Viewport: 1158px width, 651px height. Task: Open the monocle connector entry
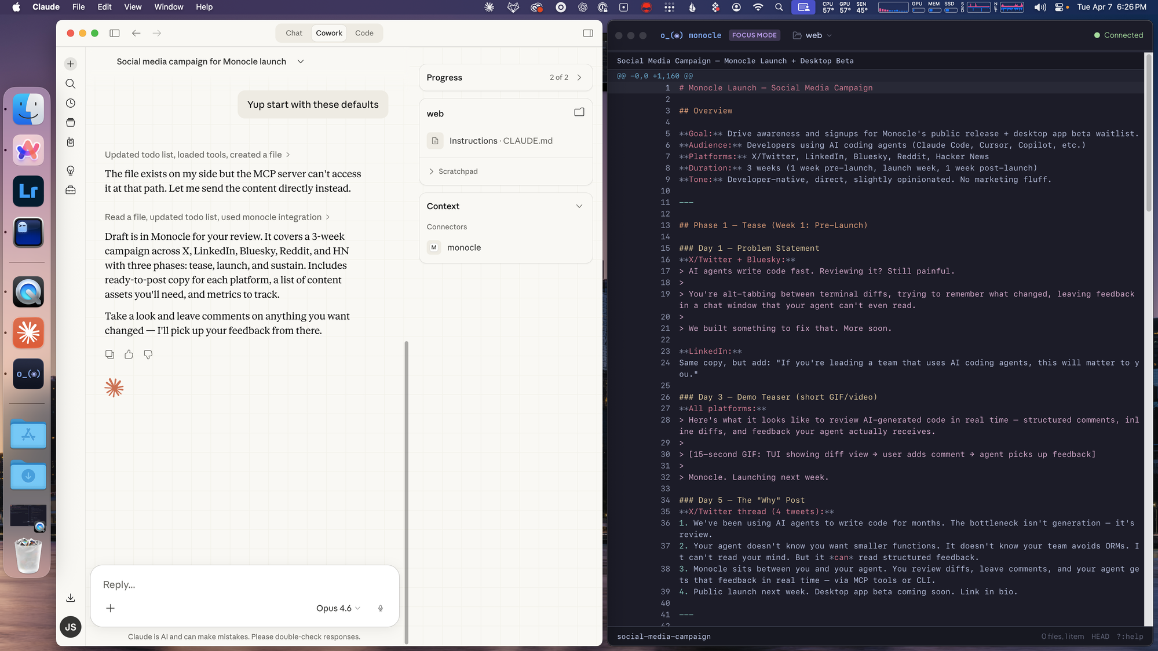[x=506, y=247]
